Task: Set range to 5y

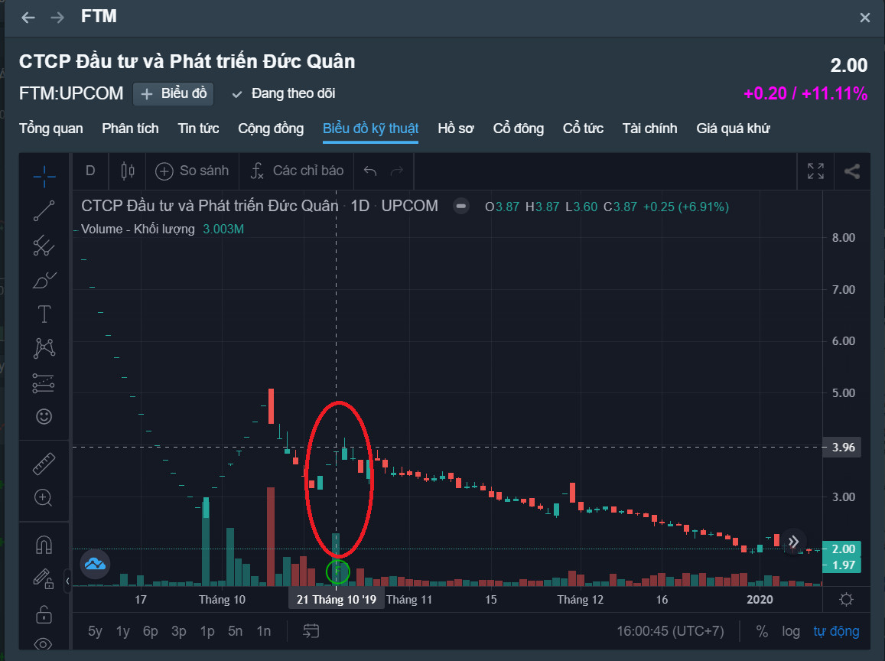Action: tap(95, 631)
